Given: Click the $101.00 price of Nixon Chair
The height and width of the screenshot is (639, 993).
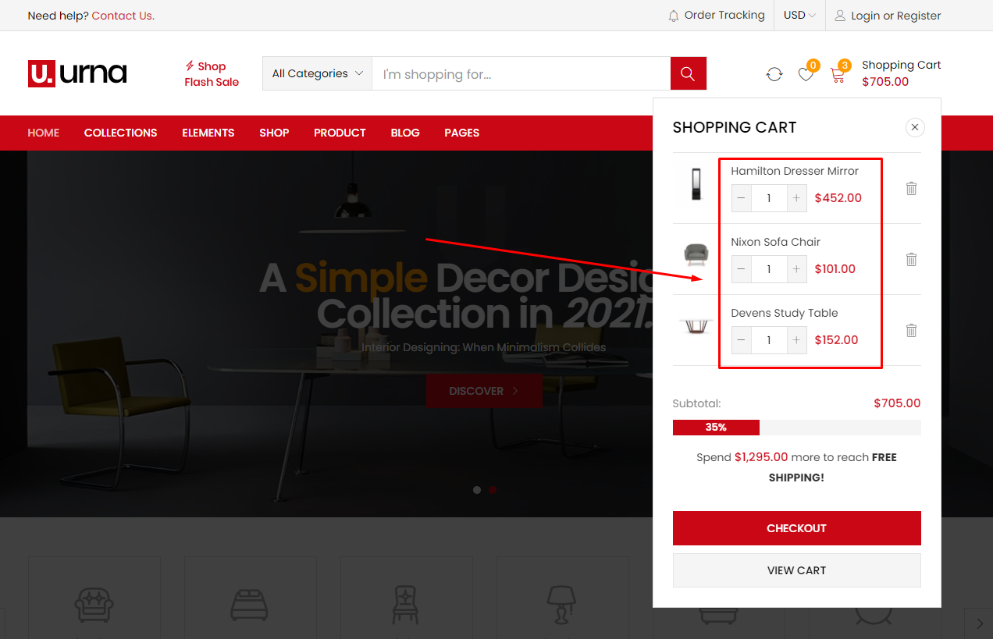Looking at the screenshot, I should (x=835, y=269).
